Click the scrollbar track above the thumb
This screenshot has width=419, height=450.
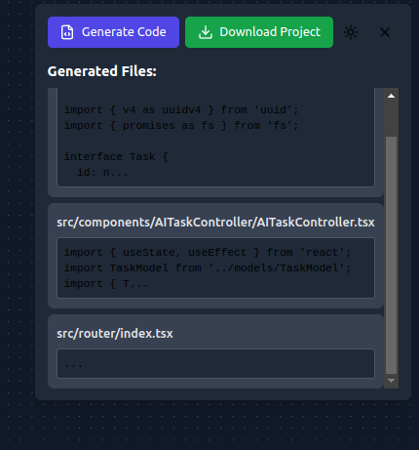click(391, 119)
